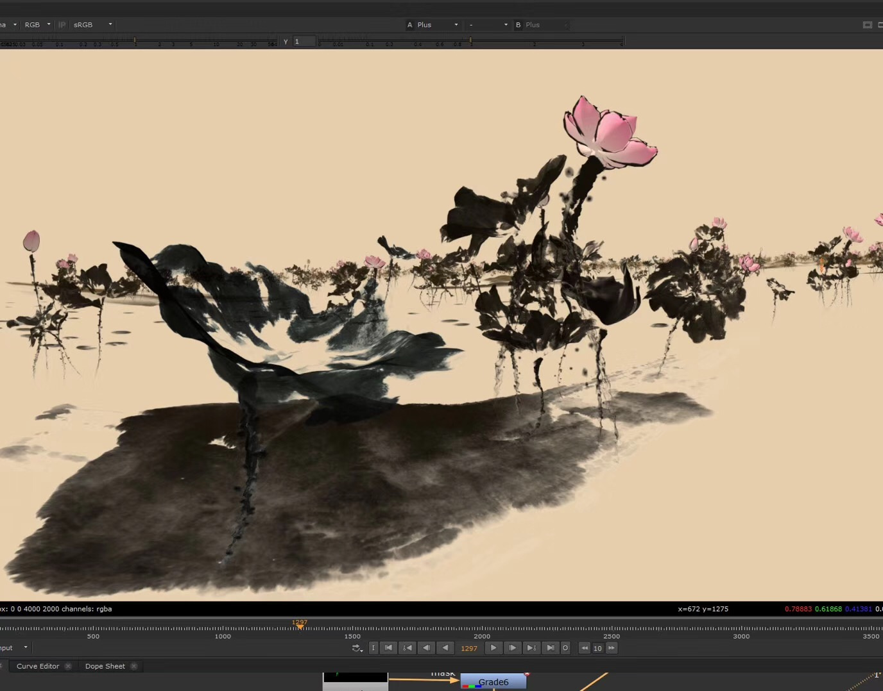Open the sRGB colorspace dropdown
This screenshot has width=883, height=691.
tap(92, 25)
